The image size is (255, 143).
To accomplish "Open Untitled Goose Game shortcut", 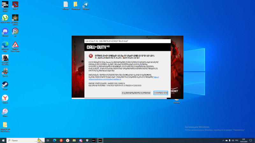I will point(15,46).
